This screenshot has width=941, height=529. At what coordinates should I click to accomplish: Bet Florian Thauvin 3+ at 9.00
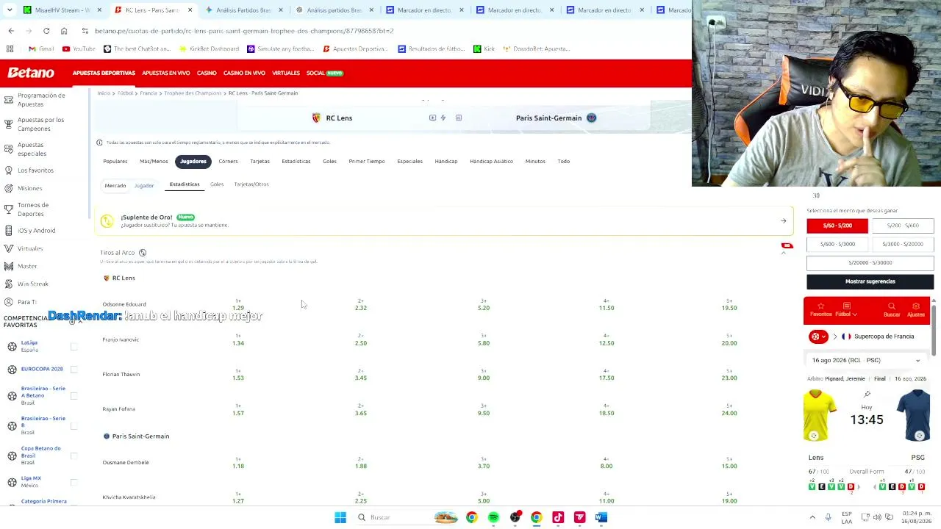pos(484,375)
